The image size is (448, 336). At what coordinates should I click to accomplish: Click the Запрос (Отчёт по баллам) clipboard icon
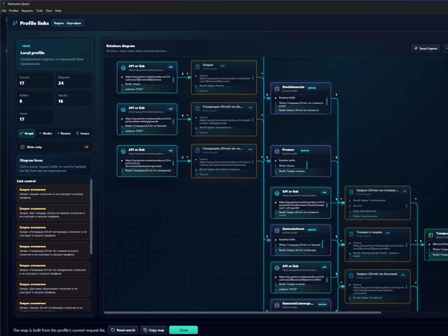pyautogui.click(x=351, y=276)
